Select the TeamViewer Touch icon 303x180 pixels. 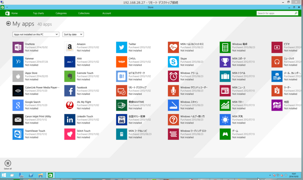18,134
